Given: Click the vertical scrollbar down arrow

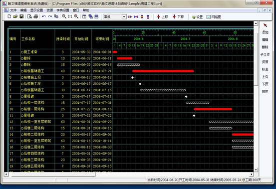Looking at the screenshot, I should click(x=256, y=170).
